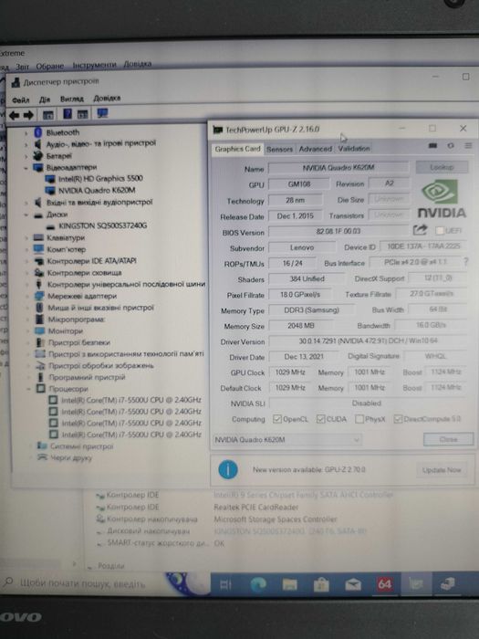Viewport: 479px width, 639px height.
Task: Open the Дія menu
Action: click(45, 100)
